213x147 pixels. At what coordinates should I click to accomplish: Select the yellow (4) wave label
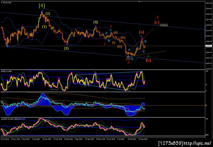95,22
